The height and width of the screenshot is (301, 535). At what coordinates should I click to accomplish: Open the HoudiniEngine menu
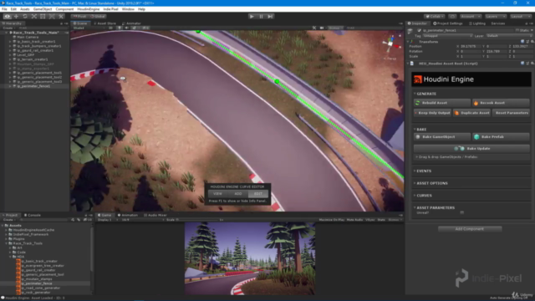tap(89, 9)
